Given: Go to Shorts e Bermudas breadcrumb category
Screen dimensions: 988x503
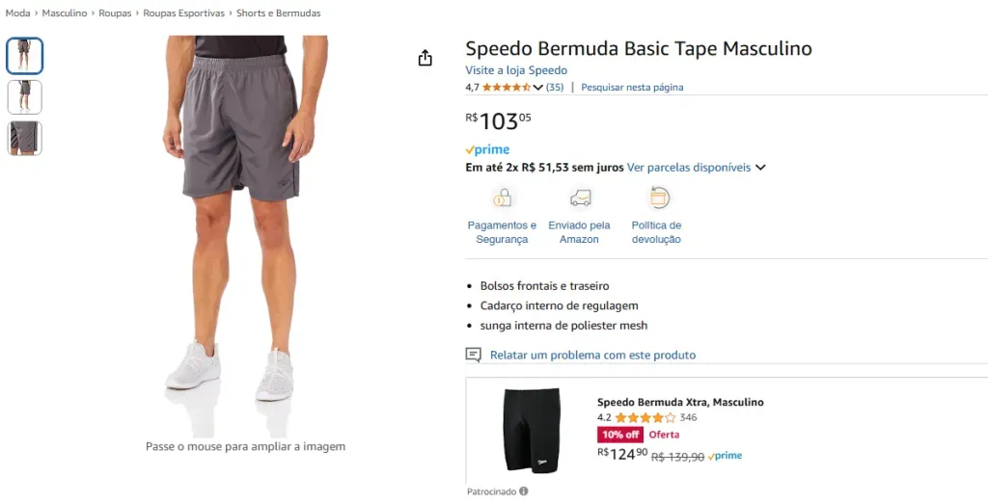Looking at the screenshot, I should pyautogui.click(x=279, y=13).
